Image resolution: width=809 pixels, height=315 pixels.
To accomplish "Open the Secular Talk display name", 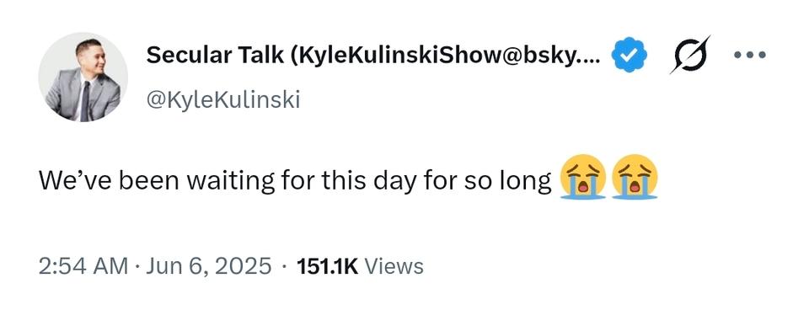I will point(373,55).
